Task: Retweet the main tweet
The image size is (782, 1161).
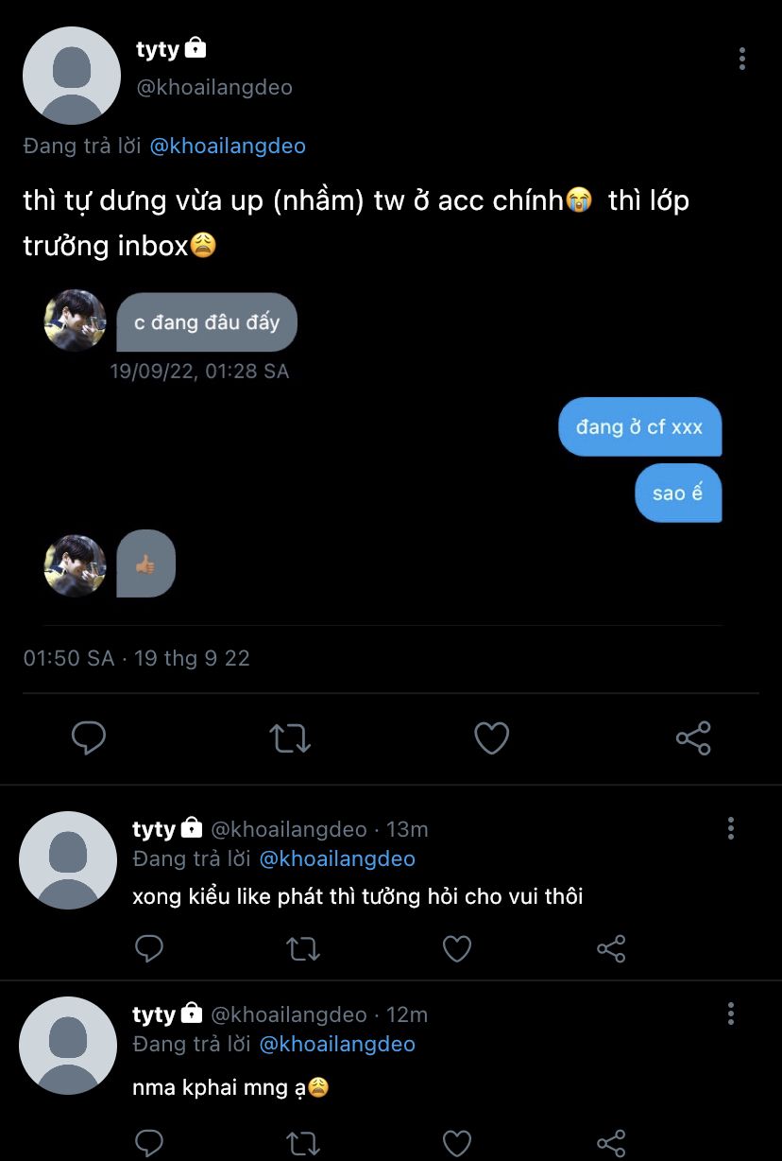Action: (290, 738)
